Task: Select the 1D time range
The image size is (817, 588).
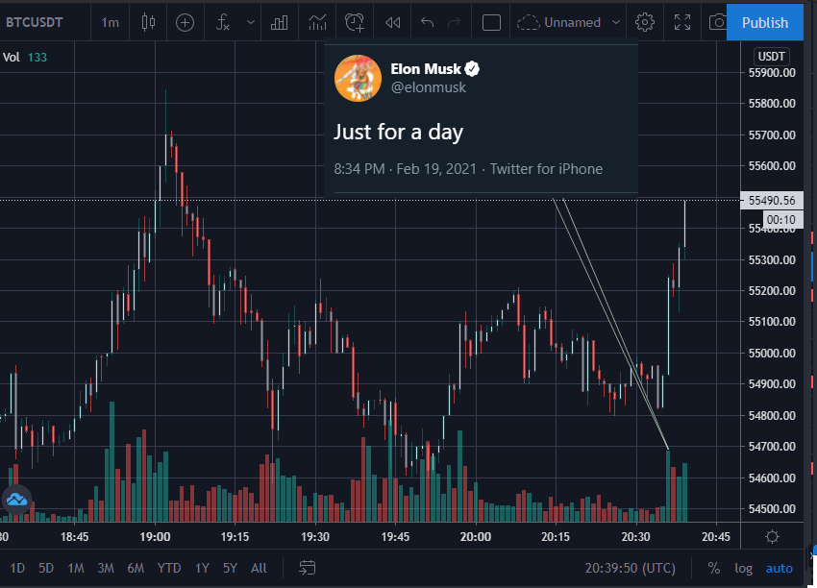Action: tap(17, 568)
